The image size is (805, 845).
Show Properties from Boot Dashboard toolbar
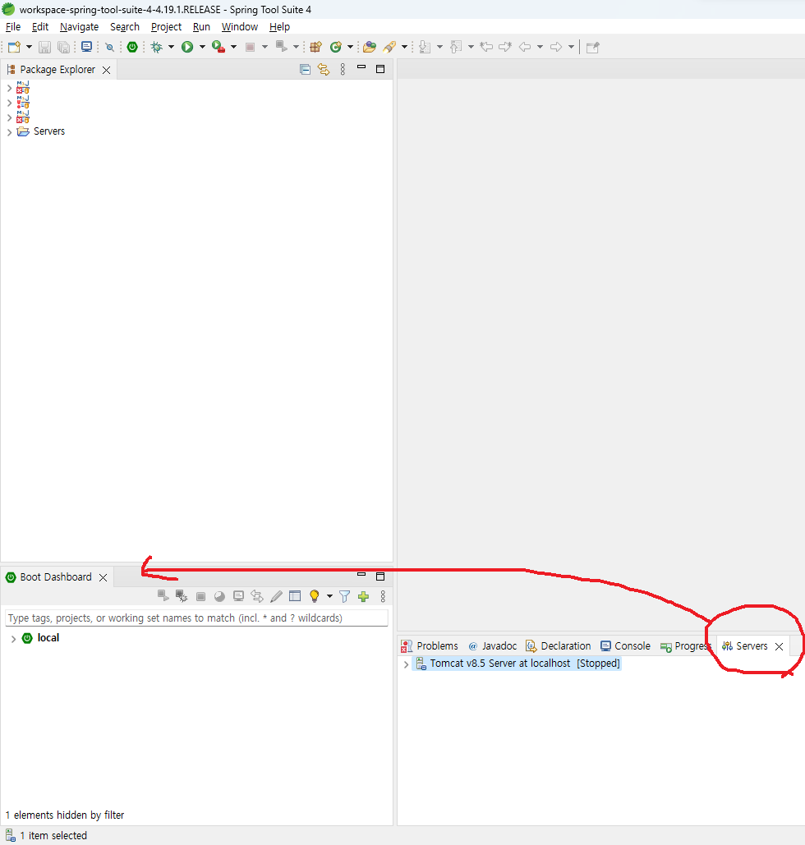point(295,596)
